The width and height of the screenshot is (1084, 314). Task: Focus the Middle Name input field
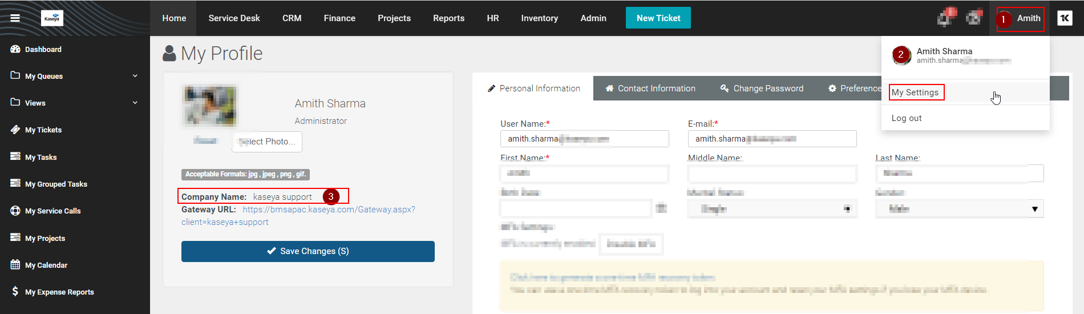[x=772, y=173]
